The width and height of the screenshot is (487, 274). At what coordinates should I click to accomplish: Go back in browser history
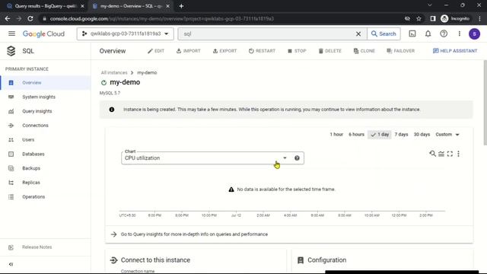pyautogui.click(x=8, y=18)
